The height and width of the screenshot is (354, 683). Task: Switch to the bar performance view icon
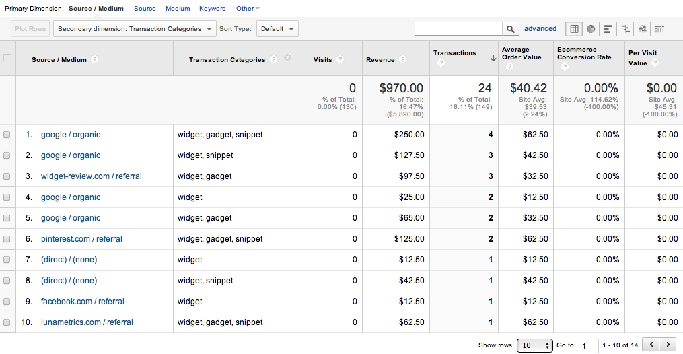tap(608, 29)
